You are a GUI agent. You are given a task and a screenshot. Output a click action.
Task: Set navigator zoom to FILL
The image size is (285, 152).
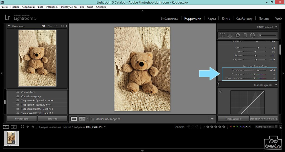pos(50,26)
